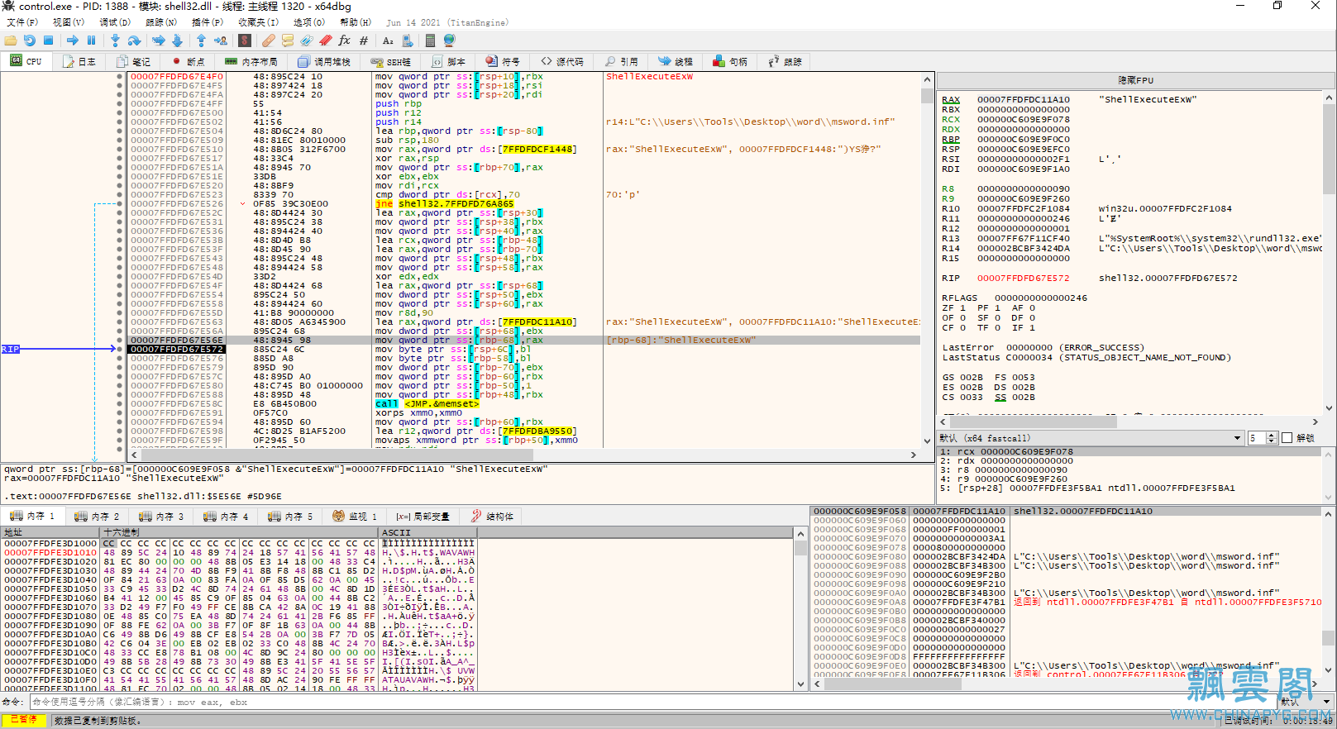The width and height of the screenshot is (1337, 729).
Task: Click the RIP register value 00007FFDFD67E572
Action: coord(1023,278)
